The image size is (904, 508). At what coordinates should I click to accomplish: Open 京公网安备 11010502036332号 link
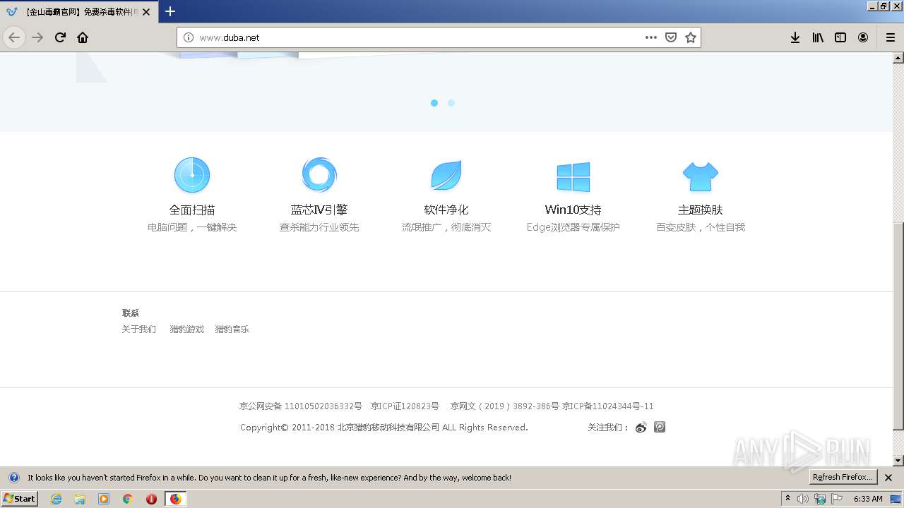300,406
